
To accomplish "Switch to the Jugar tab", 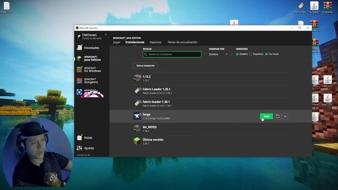I will tap(117, 42).
